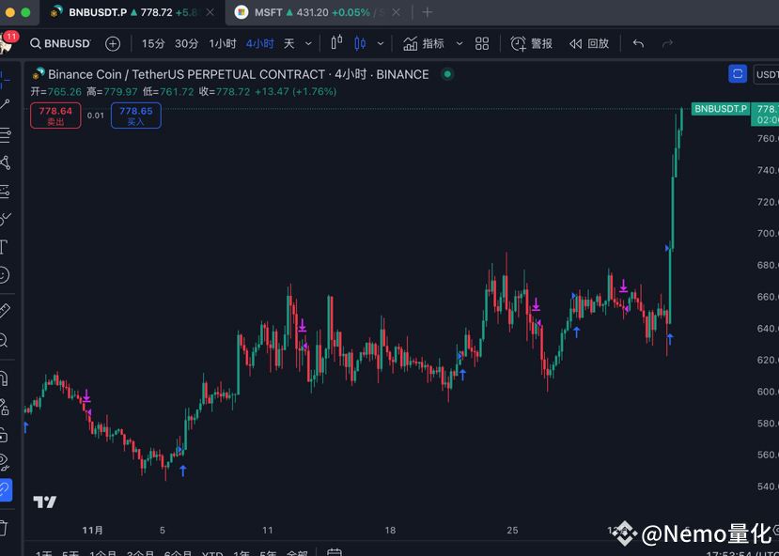Image resolution: width=779 pixels, height=556 pixels.
Task: Close the MSFT tab
Action: 396,12
